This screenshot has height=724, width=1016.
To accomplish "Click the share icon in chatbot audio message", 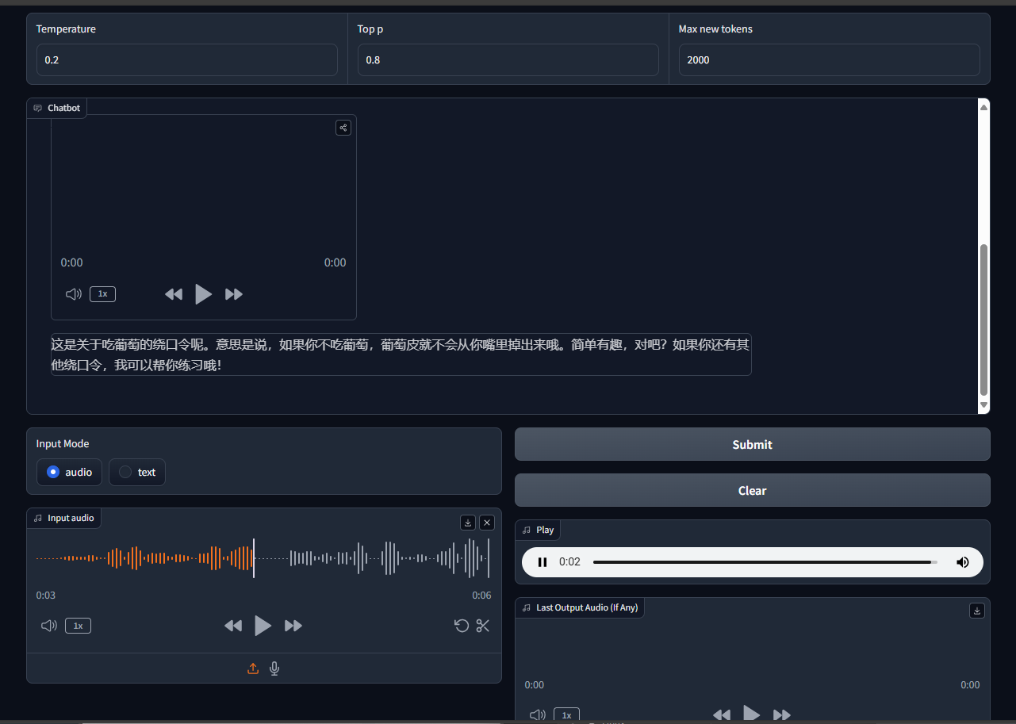I will [343, 128].
